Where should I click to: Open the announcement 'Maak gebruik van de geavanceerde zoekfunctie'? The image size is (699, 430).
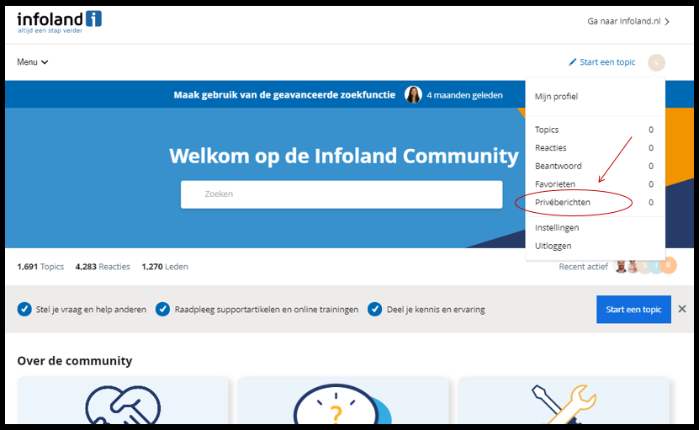[x=284, y=94]
